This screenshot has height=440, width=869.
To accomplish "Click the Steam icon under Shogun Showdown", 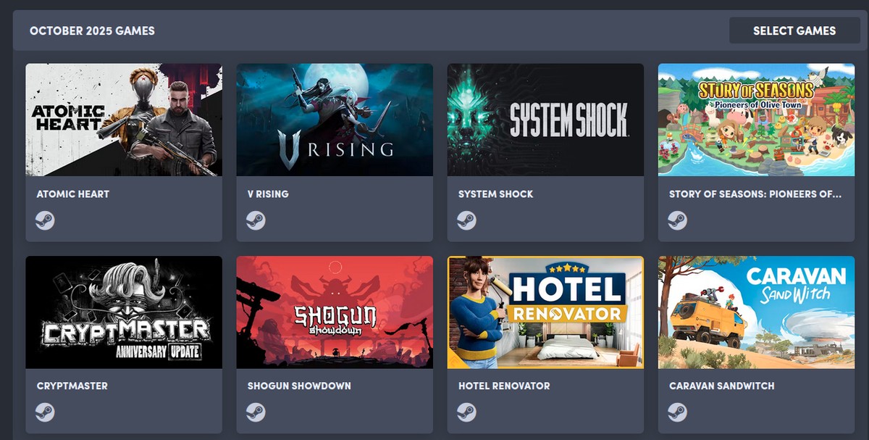I will (x=256, y=412).
